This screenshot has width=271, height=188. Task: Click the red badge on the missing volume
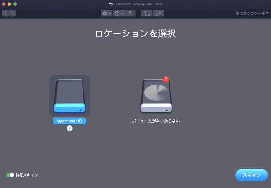pos(166,79)
